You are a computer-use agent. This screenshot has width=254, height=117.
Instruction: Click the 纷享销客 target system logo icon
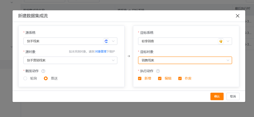tap(221, 41)
